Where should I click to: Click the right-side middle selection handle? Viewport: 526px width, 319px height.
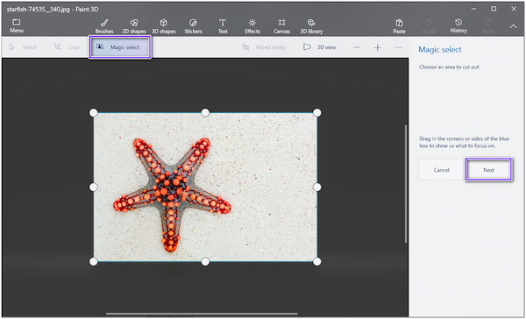[x=317, y=187]
